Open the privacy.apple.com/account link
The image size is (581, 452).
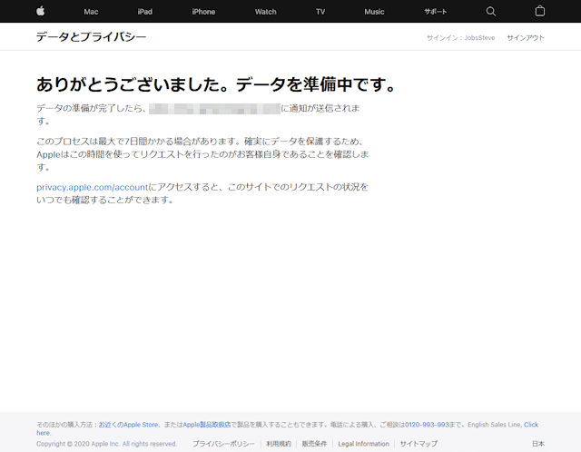click(x=92, y=186)
